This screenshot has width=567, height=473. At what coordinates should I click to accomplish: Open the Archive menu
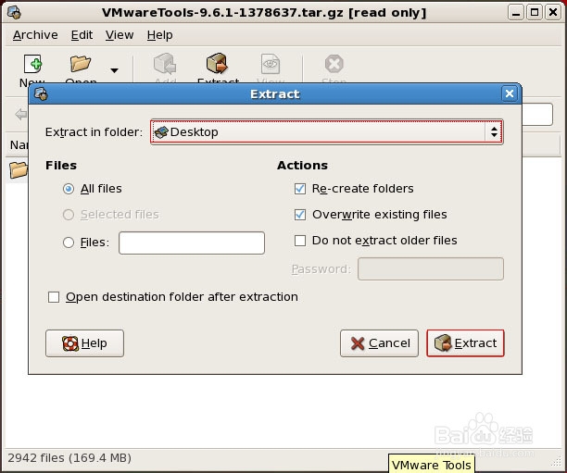tap(35, 35)
